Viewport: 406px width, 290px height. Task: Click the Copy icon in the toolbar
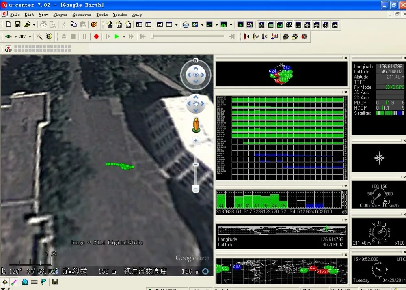pyautogui.click(x=73, y=25)
